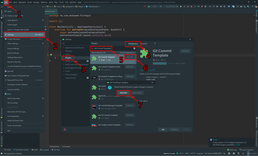
Task: Click the purple Git push arrow icon
Action: click(x=217, y=7)
